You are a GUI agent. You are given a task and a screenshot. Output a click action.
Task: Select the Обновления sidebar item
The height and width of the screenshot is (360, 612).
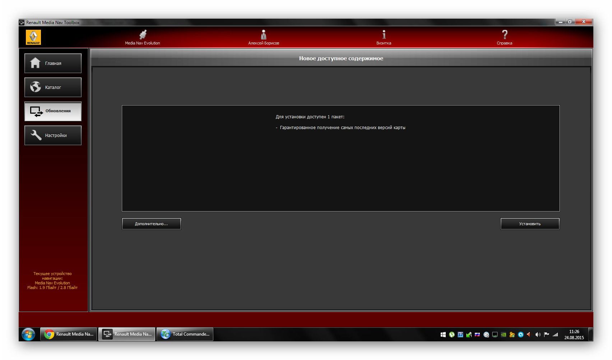(x=53, y=111)
